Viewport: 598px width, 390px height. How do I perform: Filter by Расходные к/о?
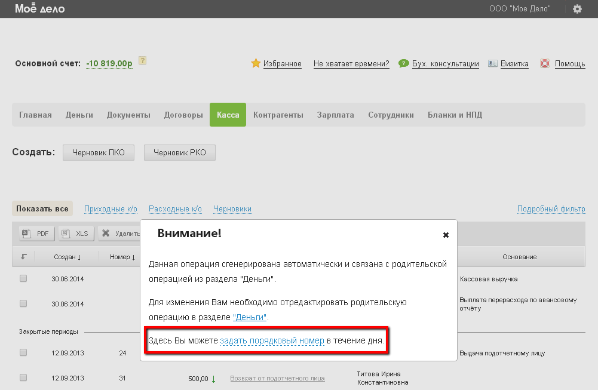pyautogui.click(x=175, y=209)
